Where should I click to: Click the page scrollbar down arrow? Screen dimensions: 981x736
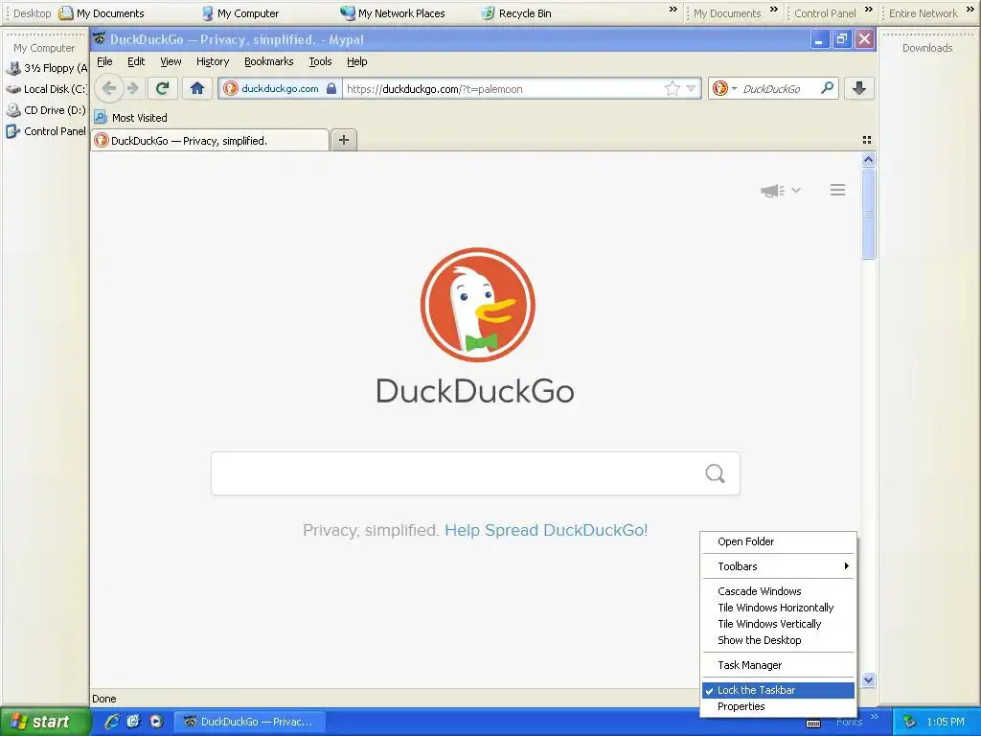click(868, 679)
